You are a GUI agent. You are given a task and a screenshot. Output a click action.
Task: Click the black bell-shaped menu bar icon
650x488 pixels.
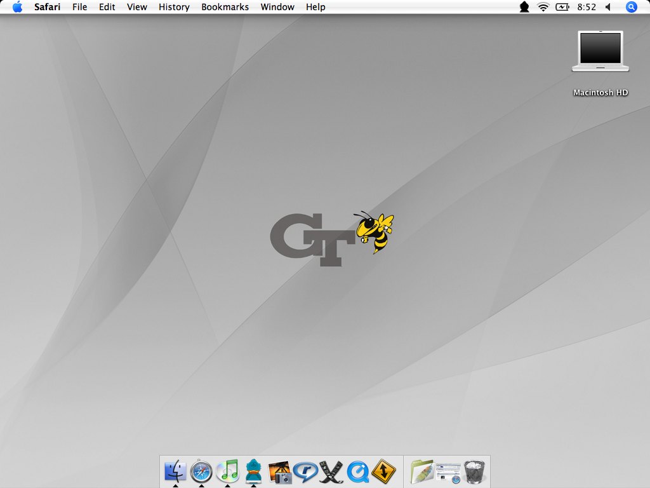(524, 7)
